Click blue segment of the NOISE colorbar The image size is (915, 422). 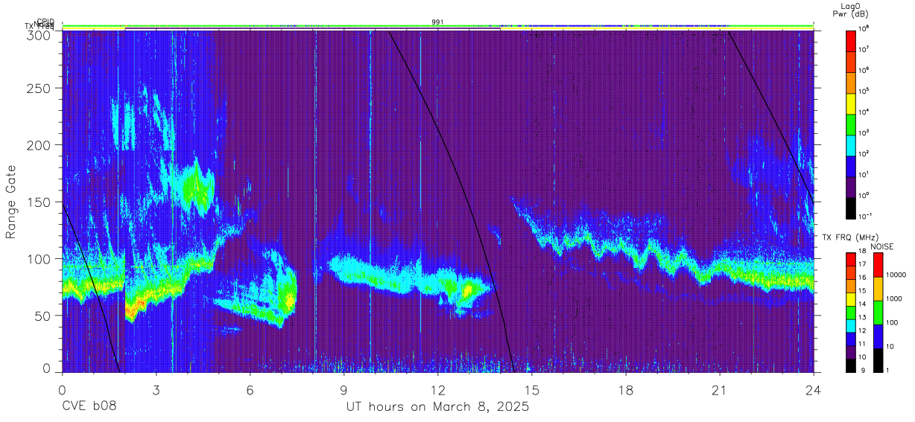pyautogui.click(x=878, y=336)
